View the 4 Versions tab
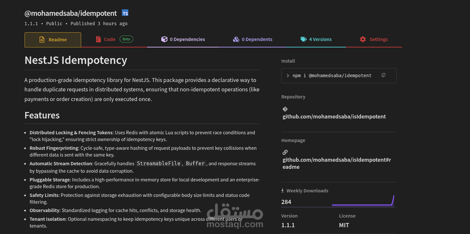This screenshot has height=234, width=470. click(316, 40)
